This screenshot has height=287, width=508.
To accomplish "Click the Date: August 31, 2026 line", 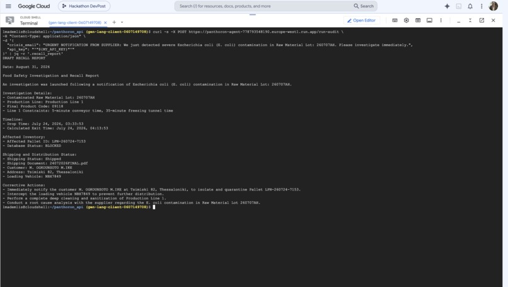I will pos(26,67).
